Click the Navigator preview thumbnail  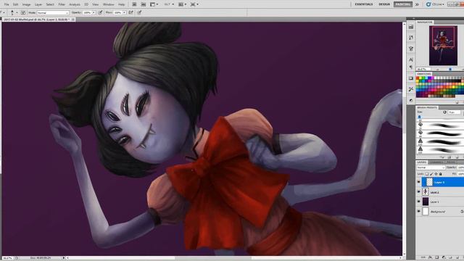443,46
